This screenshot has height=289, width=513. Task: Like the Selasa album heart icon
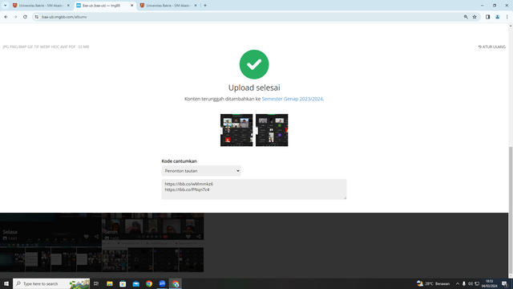coord(86,237)
